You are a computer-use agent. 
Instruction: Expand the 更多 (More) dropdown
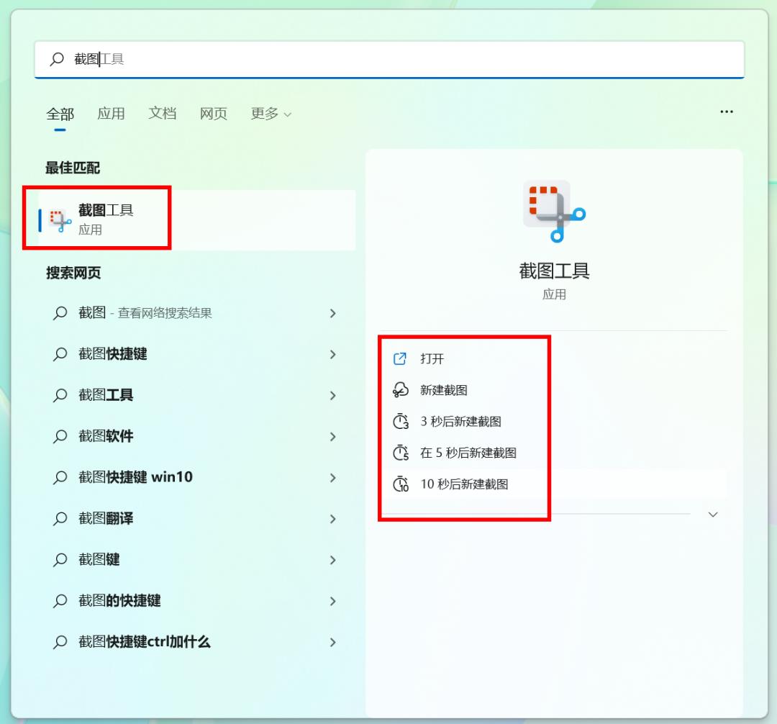point(271,113)
